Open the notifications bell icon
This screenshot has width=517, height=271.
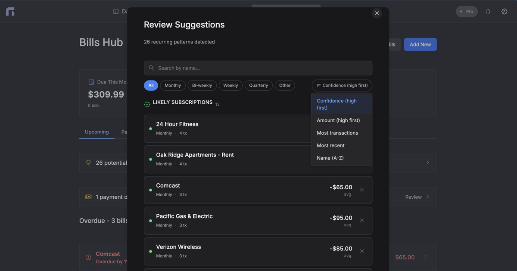pyautogui.click(x=488, y=11)
